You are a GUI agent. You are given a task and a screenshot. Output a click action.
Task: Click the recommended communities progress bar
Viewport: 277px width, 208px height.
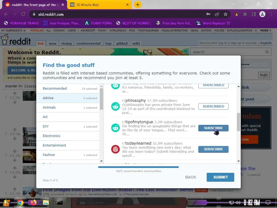138,167
